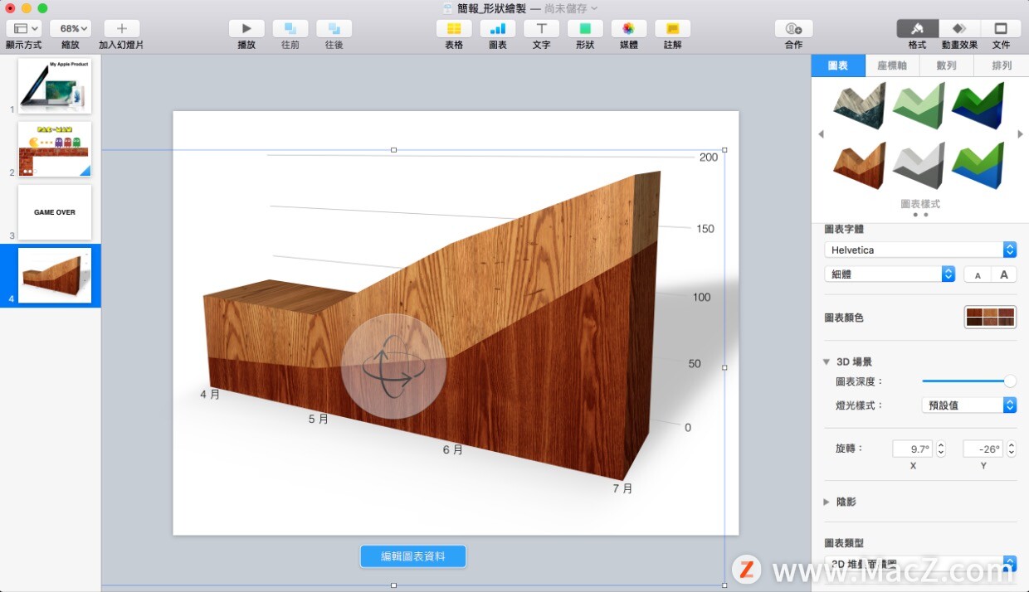Show next chart styles with right arrow

pyautogui.click(x=1020, y=134)
